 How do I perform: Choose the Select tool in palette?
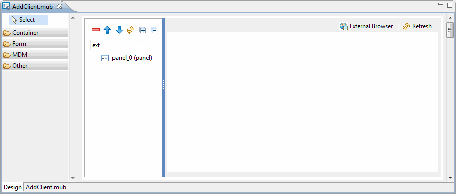(28, 20)
